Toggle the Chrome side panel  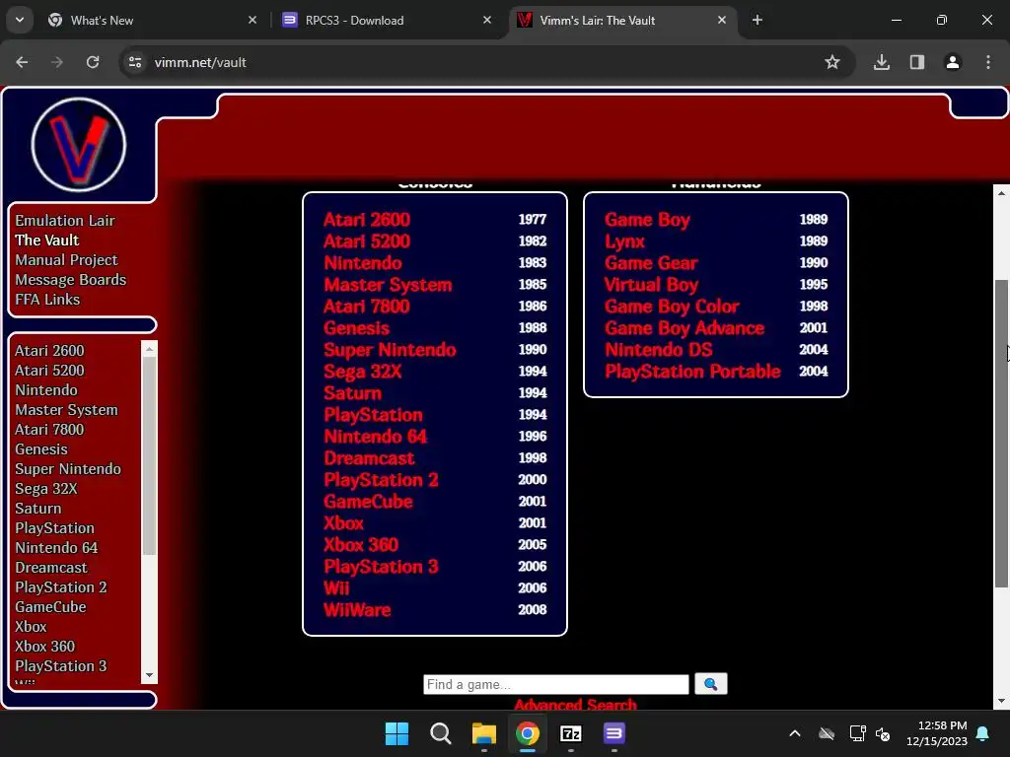[917, 62]
